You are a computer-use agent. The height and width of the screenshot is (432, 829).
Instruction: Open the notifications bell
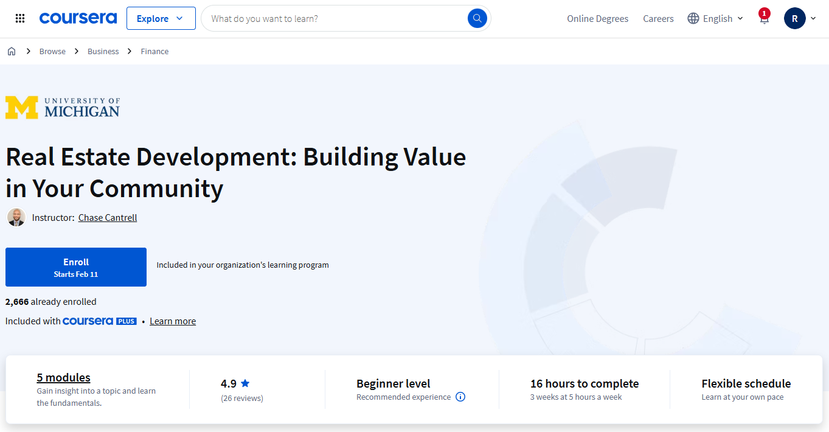764,18
